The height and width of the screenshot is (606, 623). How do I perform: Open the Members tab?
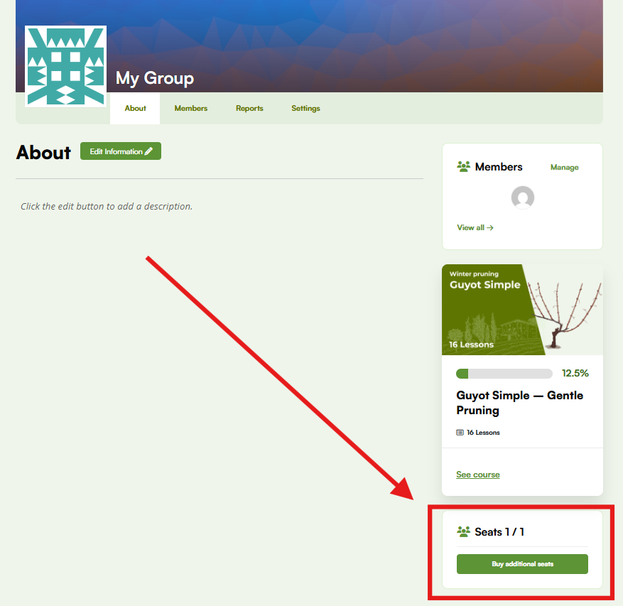[x=190, y=108]
